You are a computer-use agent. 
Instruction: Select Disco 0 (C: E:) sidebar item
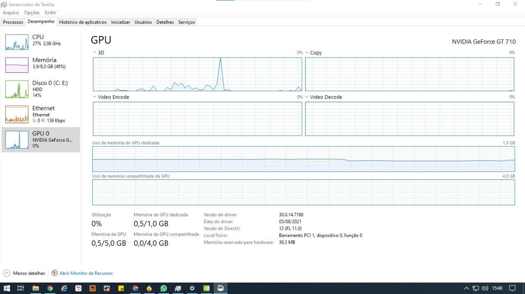tap(41, 89)
